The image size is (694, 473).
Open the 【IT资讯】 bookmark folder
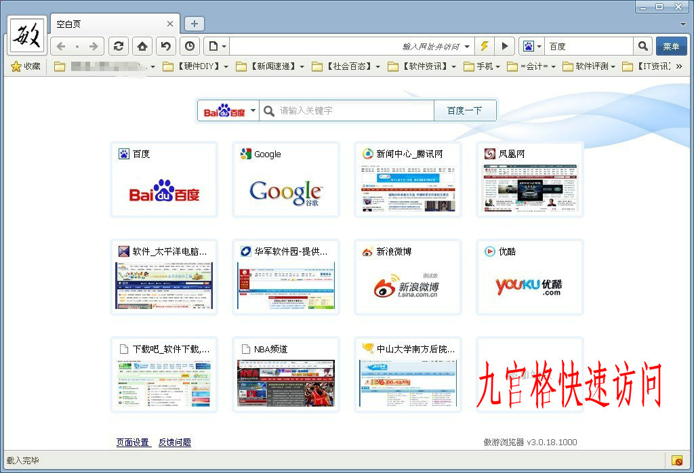coord(646,66)
